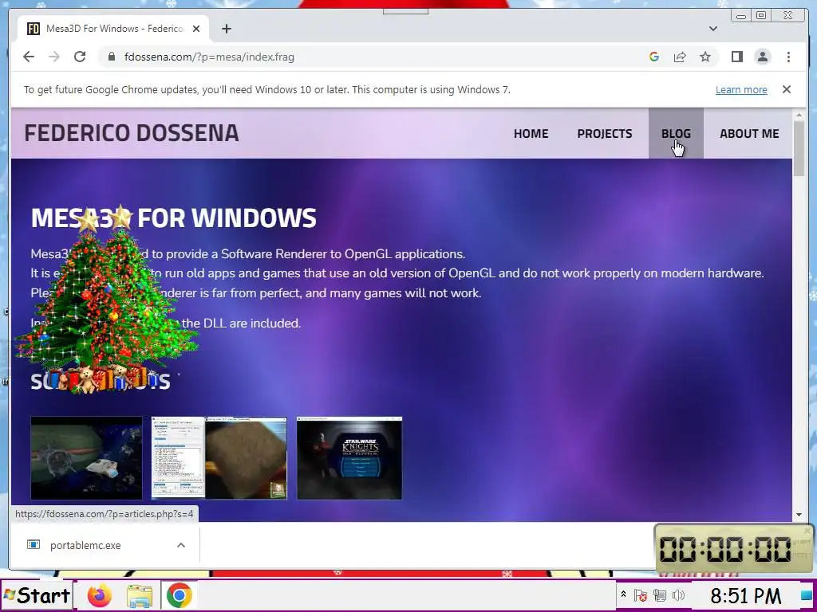Go back using the browser back arrow
This screenshot has height=612, width=817.
coord(29,57)
